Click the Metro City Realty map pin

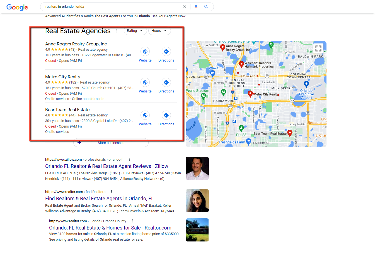[250, 94]
